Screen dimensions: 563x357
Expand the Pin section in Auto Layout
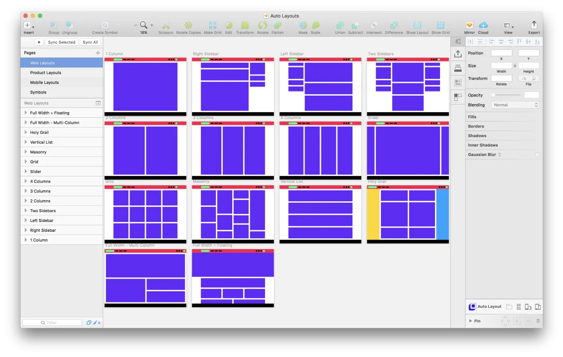point(471,321)
